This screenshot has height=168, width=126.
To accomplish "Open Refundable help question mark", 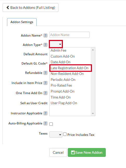I will coord(45,73).
